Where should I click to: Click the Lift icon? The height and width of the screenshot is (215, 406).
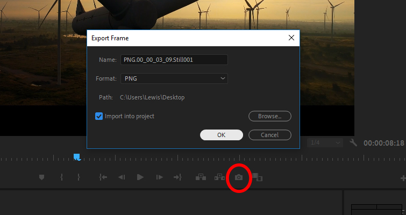201,177
